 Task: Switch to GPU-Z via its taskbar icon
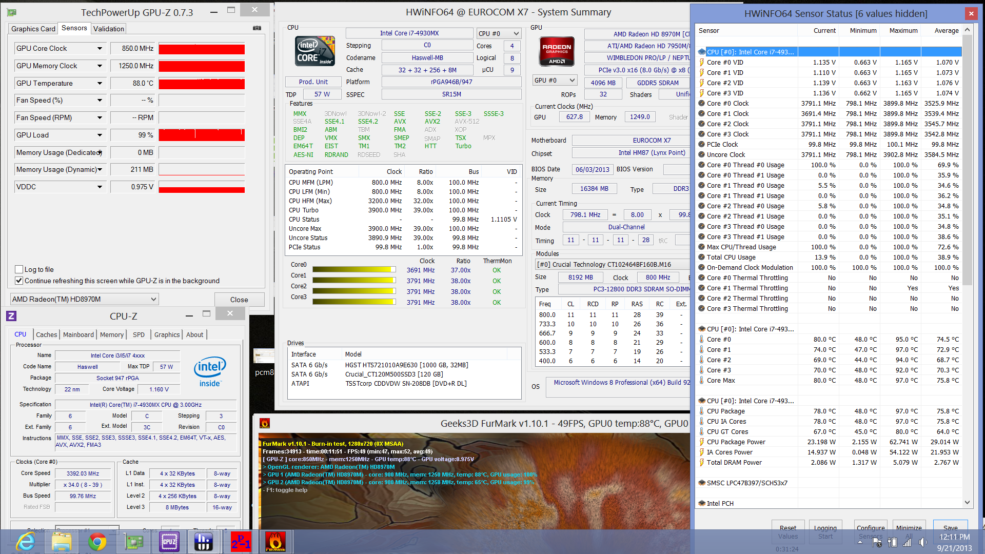point(134,542)
